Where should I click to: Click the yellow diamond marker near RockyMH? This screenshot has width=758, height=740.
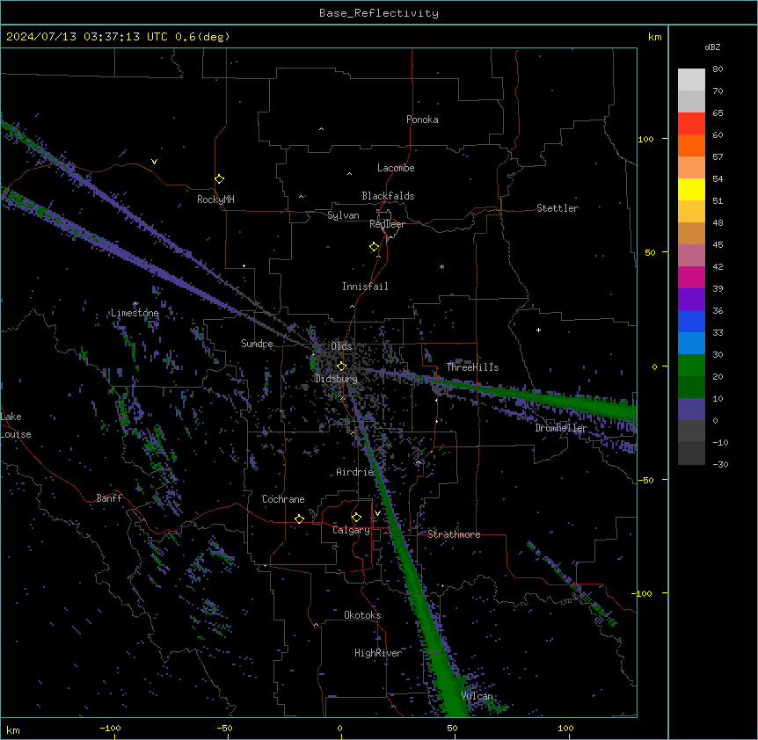click(220, 179)
